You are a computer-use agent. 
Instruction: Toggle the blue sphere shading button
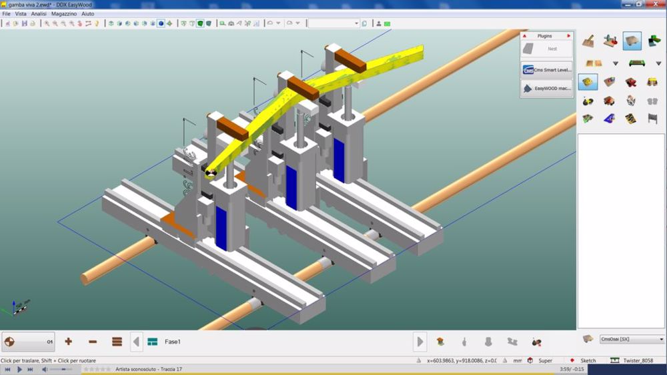[x=161, y=23]
